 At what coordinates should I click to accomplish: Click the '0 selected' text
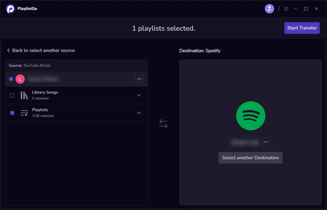click(40, 98)
